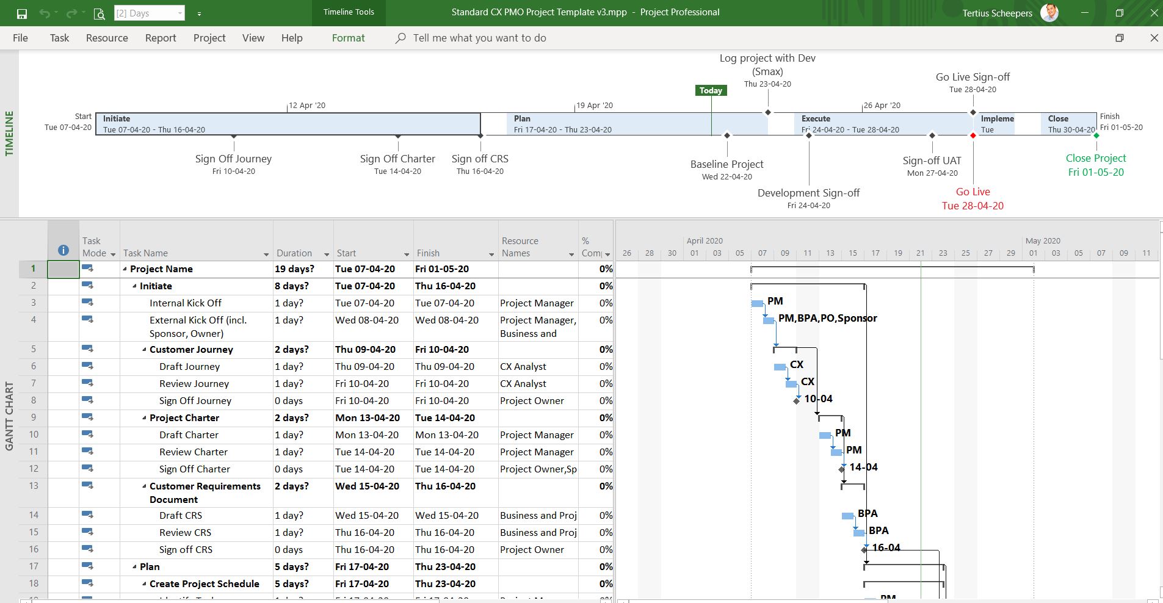Collapse the Customer Journey summary task

coord(145,350)
